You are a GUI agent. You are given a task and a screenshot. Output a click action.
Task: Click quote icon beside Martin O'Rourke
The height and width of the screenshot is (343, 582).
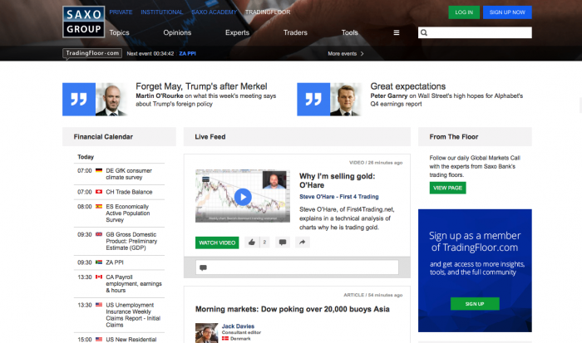pyautogui.click(x=79, y=100)
